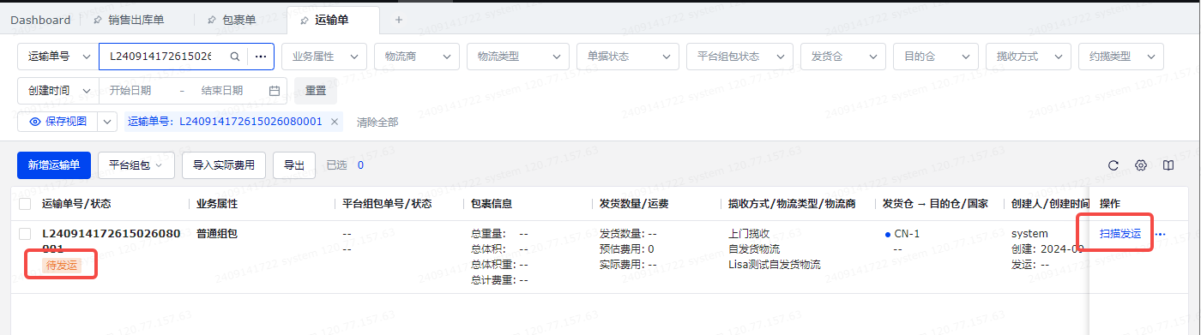
Task: Click the blue 新增运输单 button
Action: 54,165
